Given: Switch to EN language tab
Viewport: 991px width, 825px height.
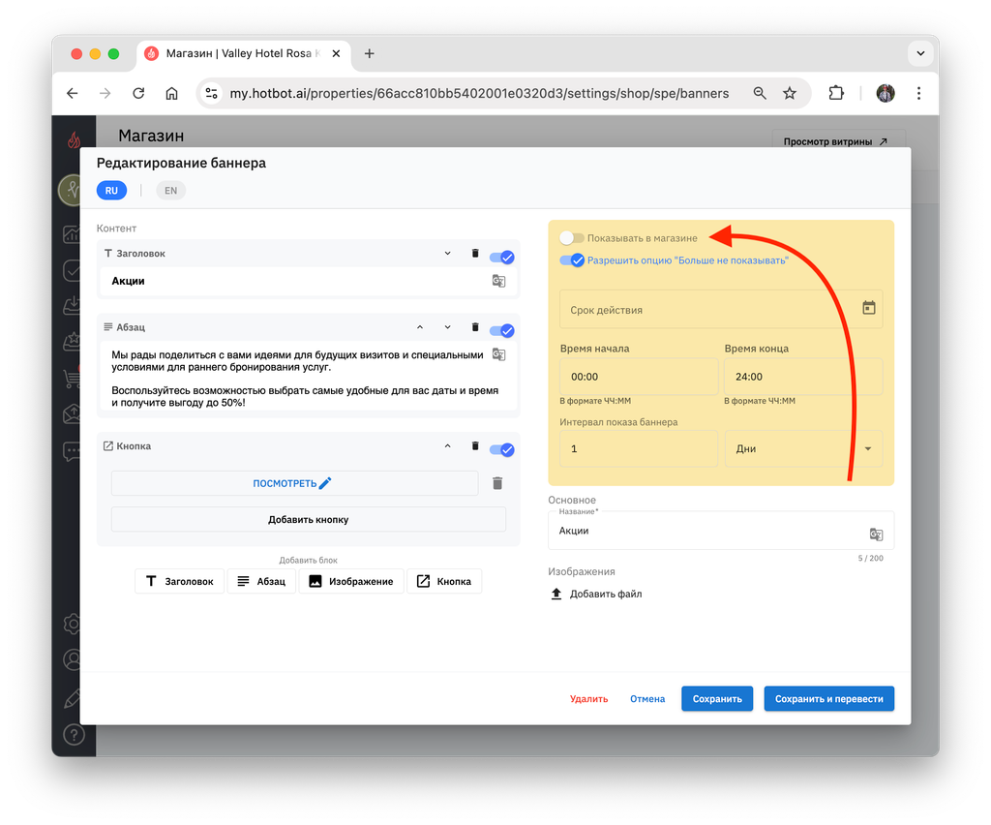Looking at the screenshot, I should pos(170,191).
